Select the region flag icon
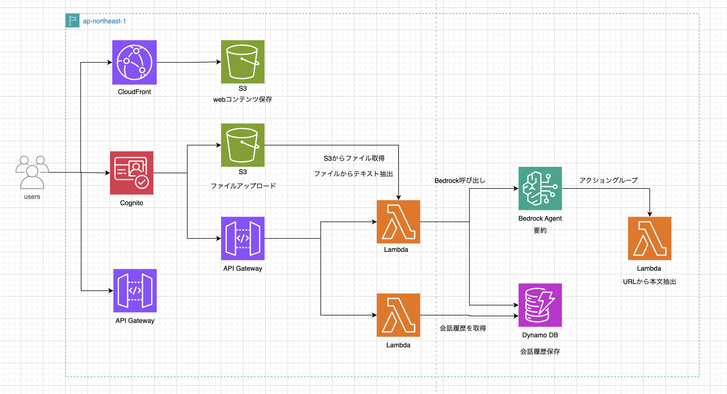The image size is (727, 394). pyautogui.click(x=73, y=20)
